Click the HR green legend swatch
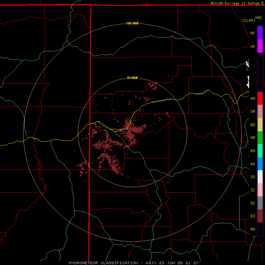This screenshot has height=265, width=265. pyautogui.click(x=260, y=138)
